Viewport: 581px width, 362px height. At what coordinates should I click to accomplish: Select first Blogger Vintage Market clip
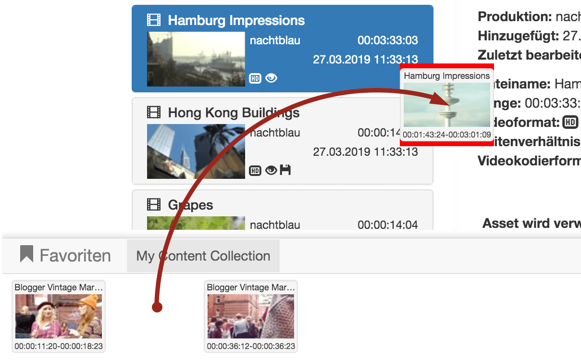click(x=59, y=316)
